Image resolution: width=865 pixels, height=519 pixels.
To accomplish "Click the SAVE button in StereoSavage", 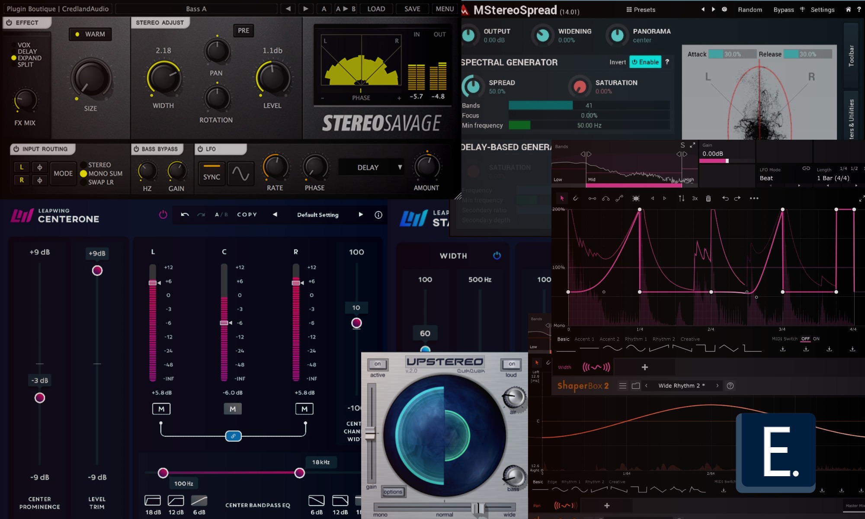I will click(412, 9).
